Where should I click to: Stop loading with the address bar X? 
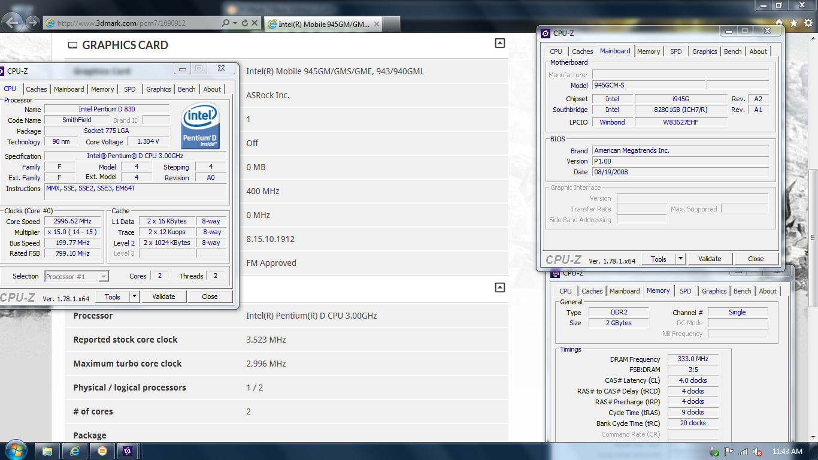[x=255, y=23]
